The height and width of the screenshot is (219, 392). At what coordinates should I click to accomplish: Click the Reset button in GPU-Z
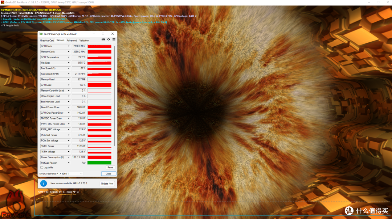110,168
